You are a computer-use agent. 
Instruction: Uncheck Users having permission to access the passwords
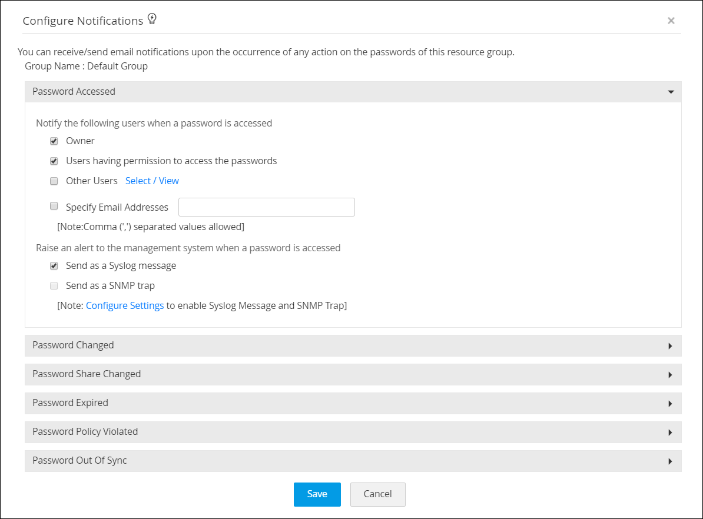click(54, 161)
